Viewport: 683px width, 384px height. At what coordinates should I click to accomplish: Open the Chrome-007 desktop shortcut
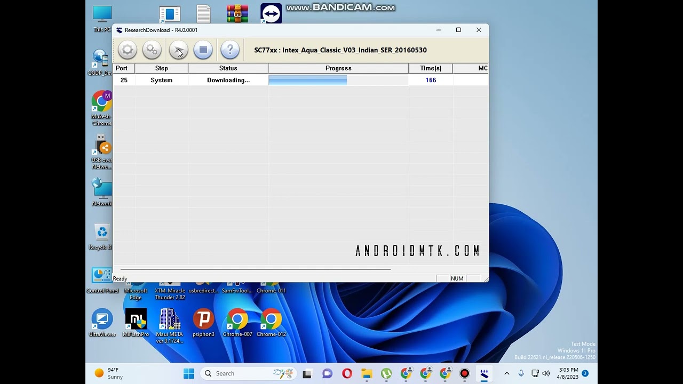(x=237, y=323)
